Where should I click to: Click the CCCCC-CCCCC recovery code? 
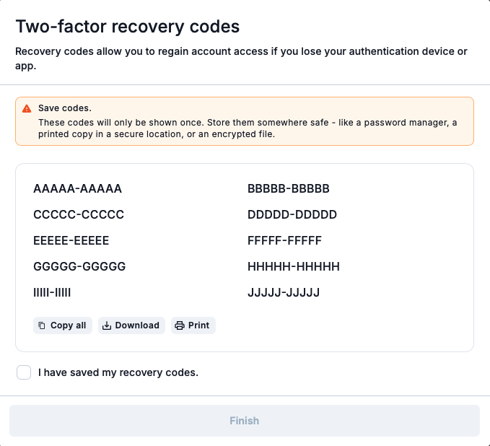(79, 214)
